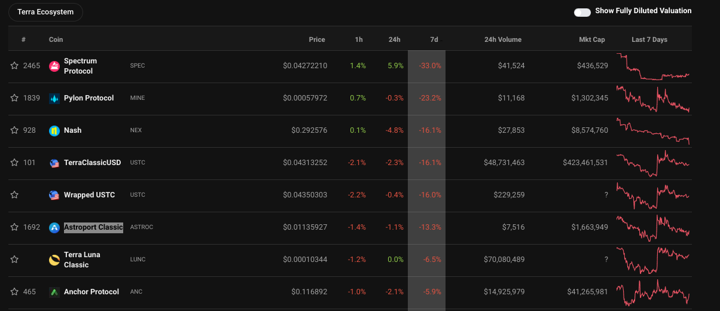Open the Pylon Protocol coin link

point(89,98)
